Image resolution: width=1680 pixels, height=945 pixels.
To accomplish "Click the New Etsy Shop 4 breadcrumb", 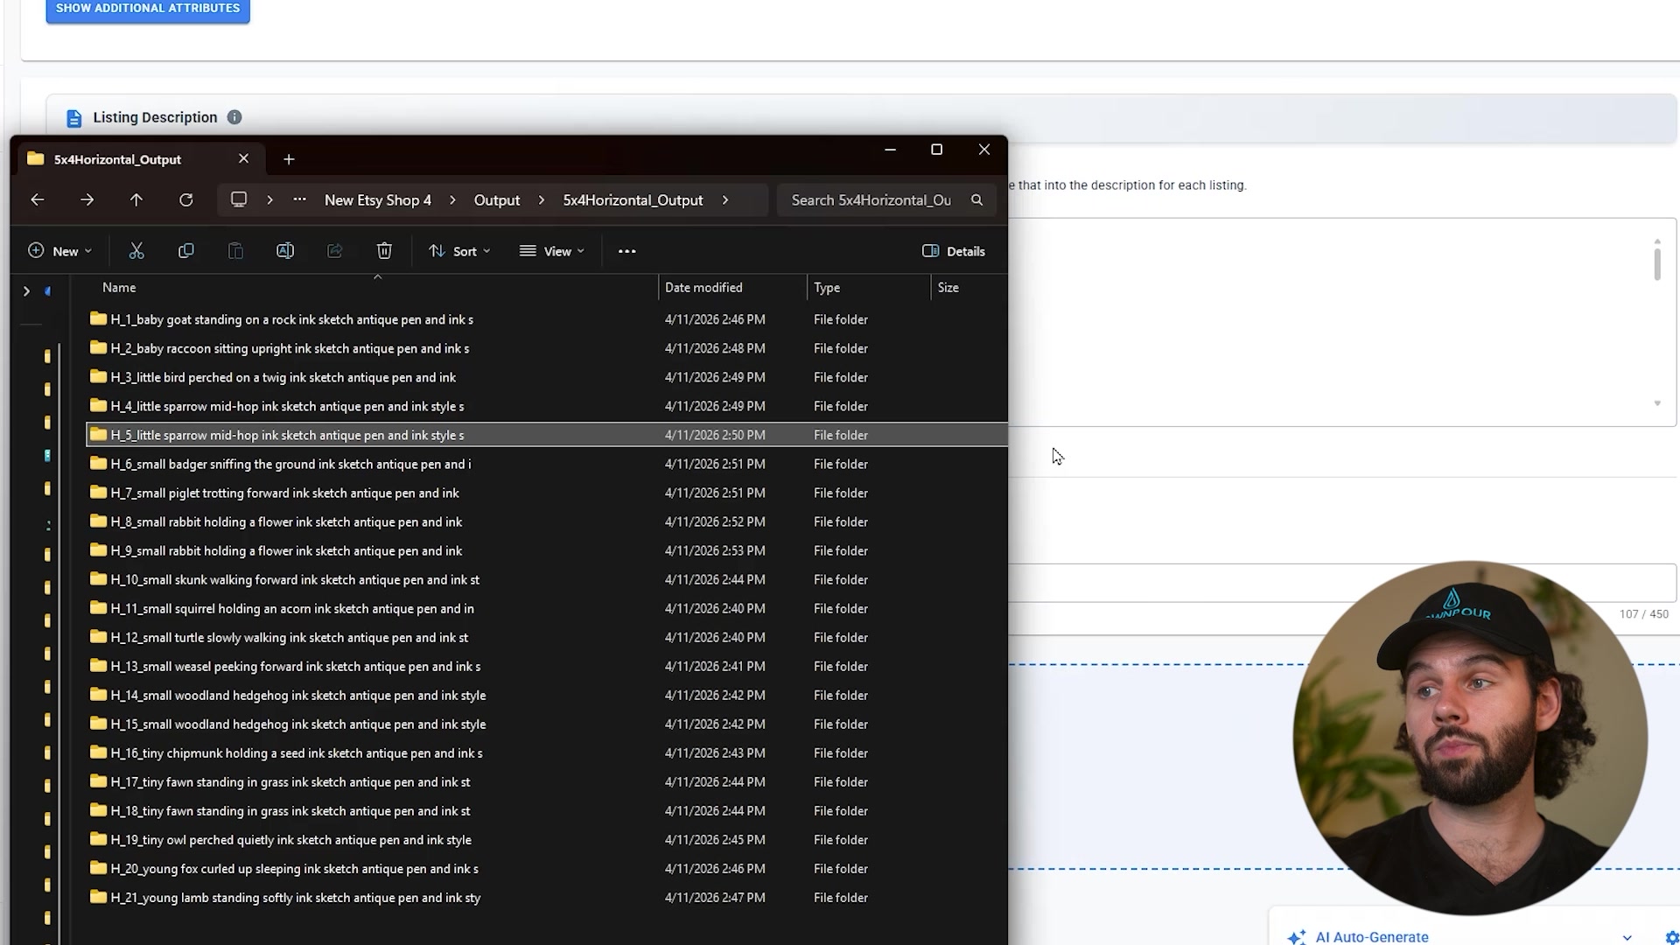I will coord(378,200).
